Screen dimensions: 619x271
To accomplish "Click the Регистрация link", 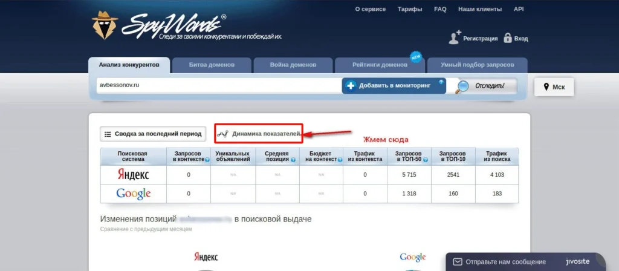I will coord(481,39).
